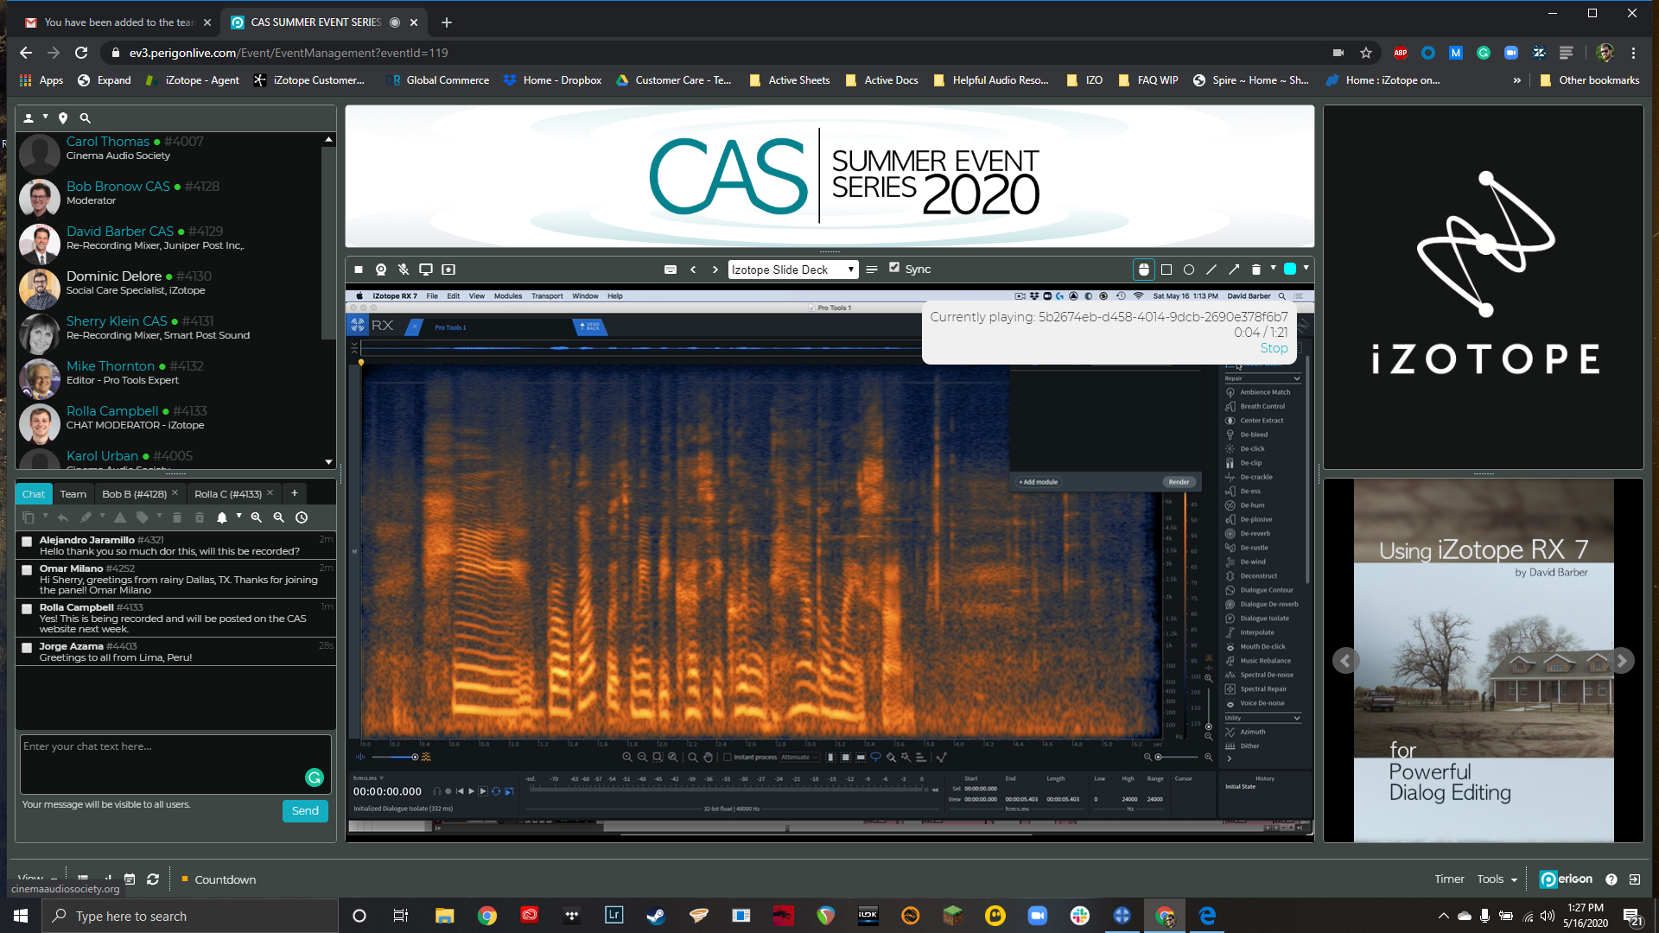
Task: Toggle the Sync checkbox
Action: [894, 268]
